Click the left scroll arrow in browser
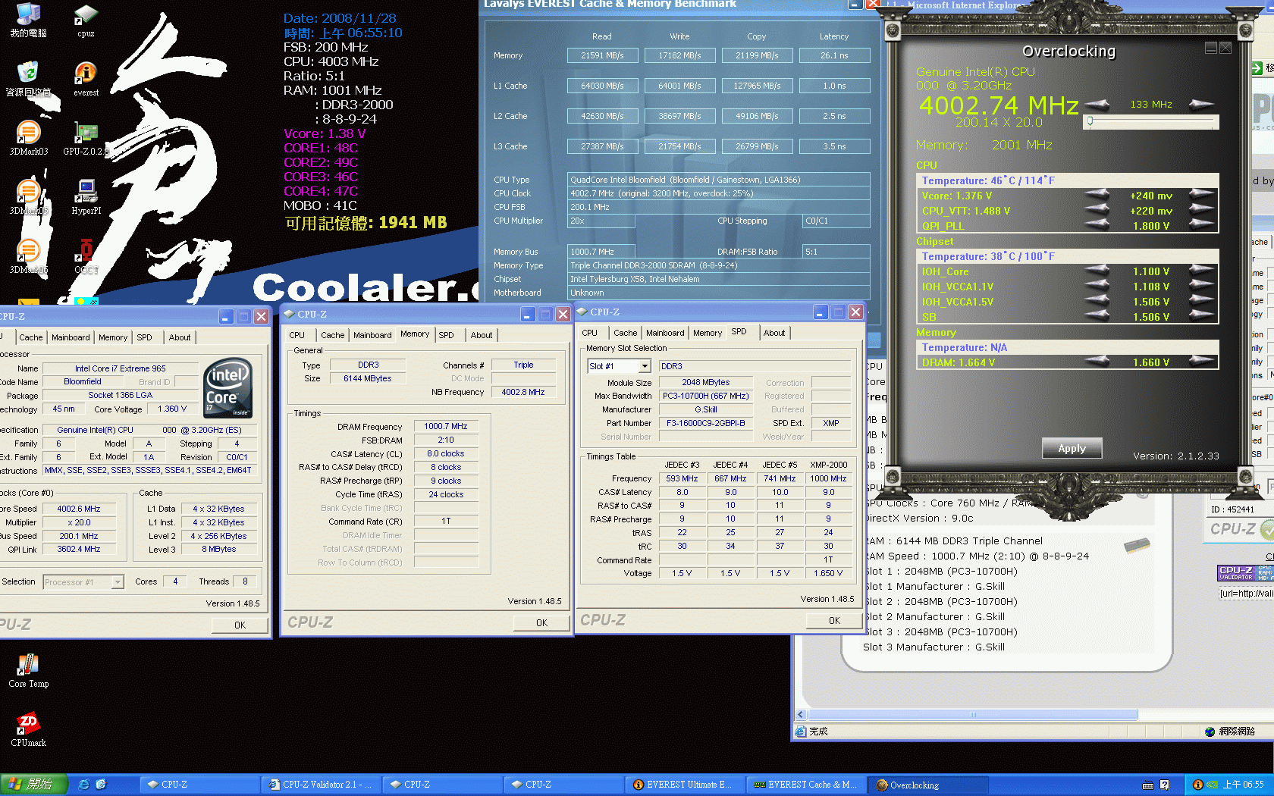Viewport: 1274px width, 796px height. [x=801, y=714]
